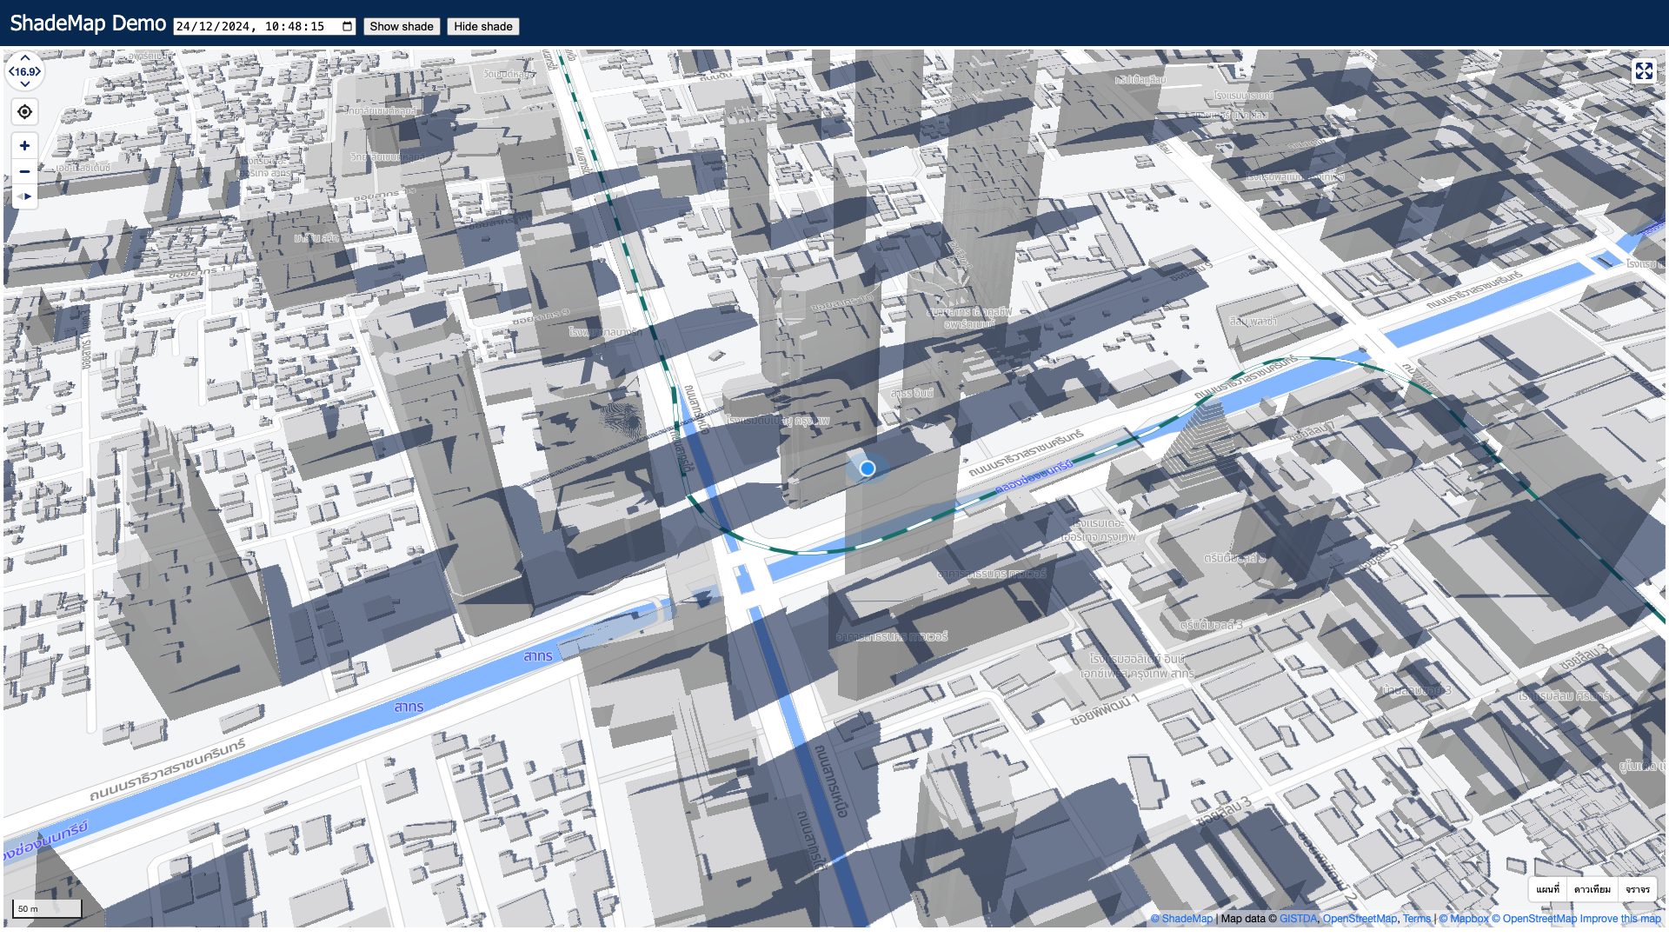The height and width of the screenshot is (937, 1669).
Task: Open the GISTDA attribution link
Action: (x=1297, y=919)
